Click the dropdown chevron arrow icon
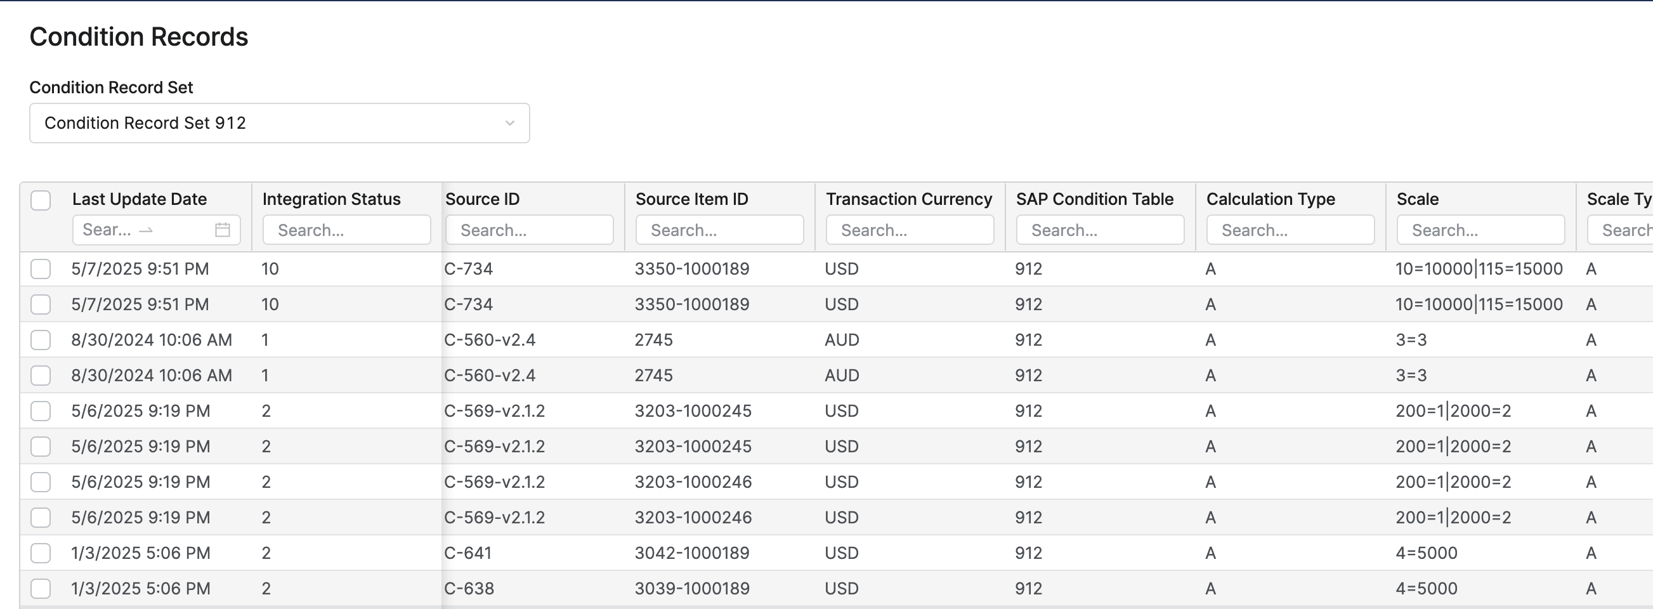The width and height of the screenshot is (1653, 609). (x=509, y=123)
